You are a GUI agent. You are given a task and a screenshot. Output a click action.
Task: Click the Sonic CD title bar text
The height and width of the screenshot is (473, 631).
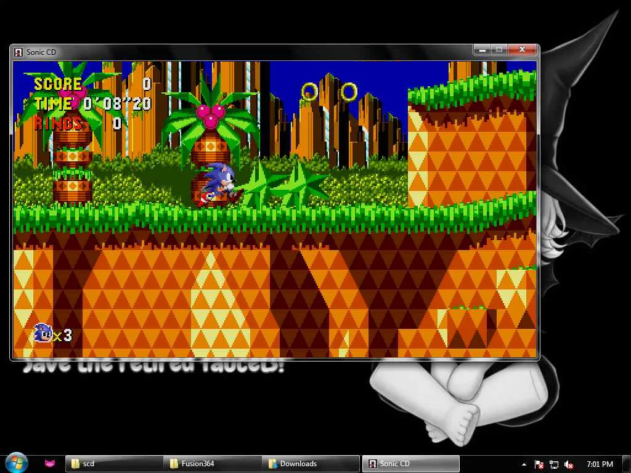click(41, 52)
